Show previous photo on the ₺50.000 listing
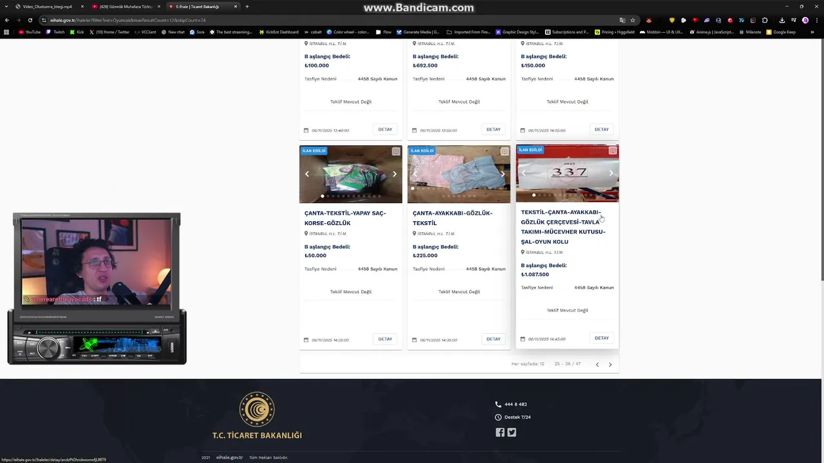The image size is (824, 463). 307,174
